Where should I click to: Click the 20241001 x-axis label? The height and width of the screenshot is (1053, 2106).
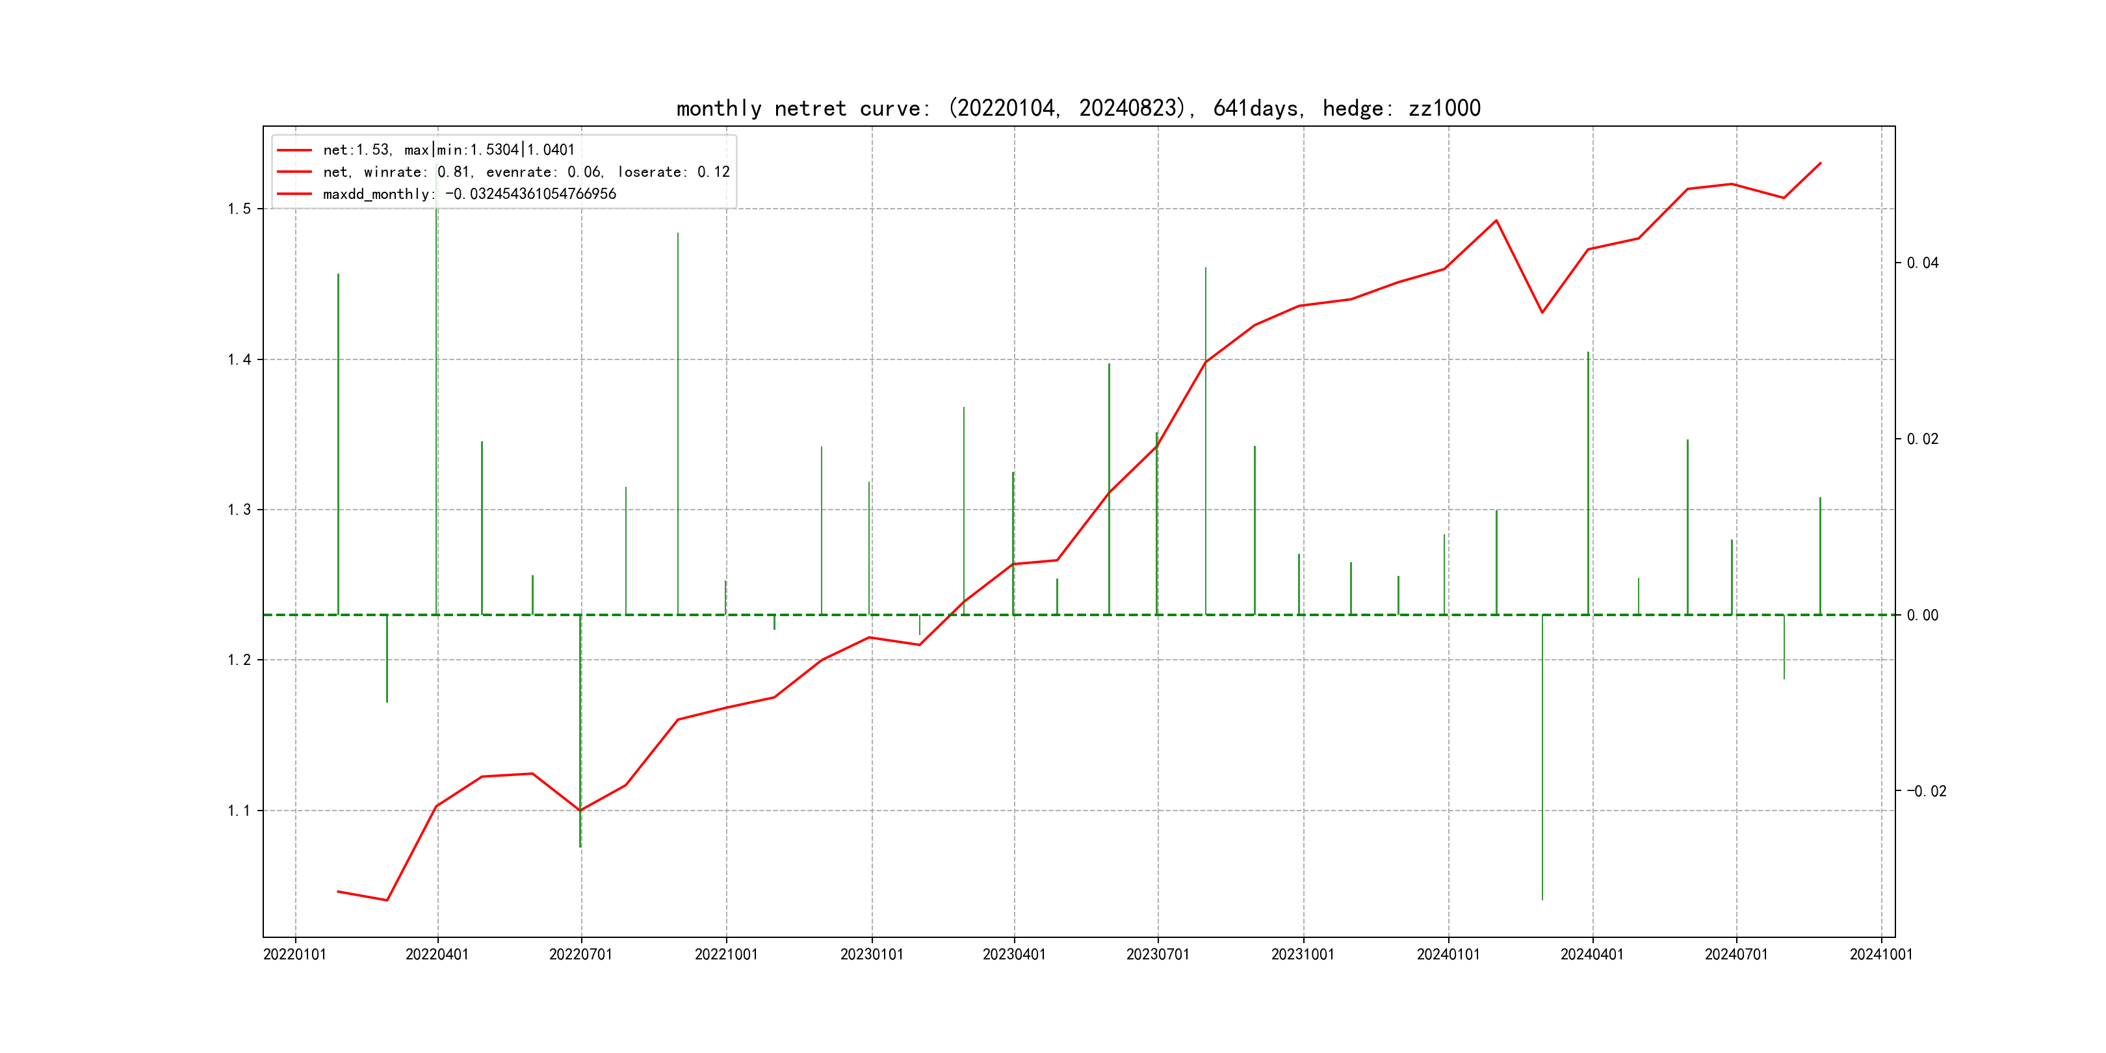click(1881, 954)
